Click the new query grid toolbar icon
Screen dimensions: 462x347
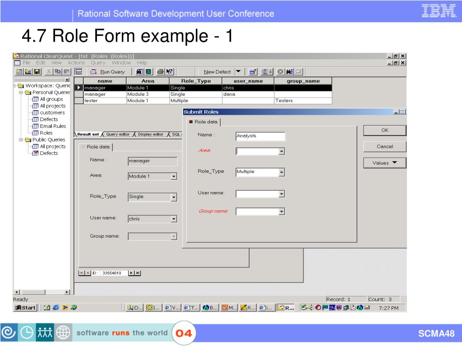pyautogui.click(x=19, y=72)
